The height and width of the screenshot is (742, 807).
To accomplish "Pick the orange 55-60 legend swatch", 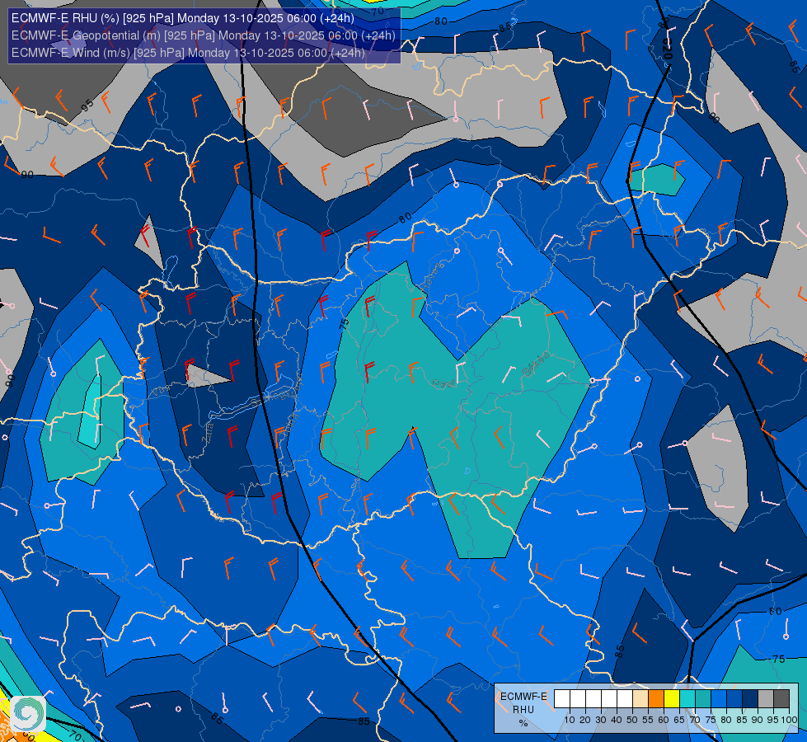I will (x=656, y=698).
